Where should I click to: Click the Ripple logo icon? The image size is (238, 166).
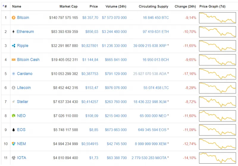tap(13, 46)
